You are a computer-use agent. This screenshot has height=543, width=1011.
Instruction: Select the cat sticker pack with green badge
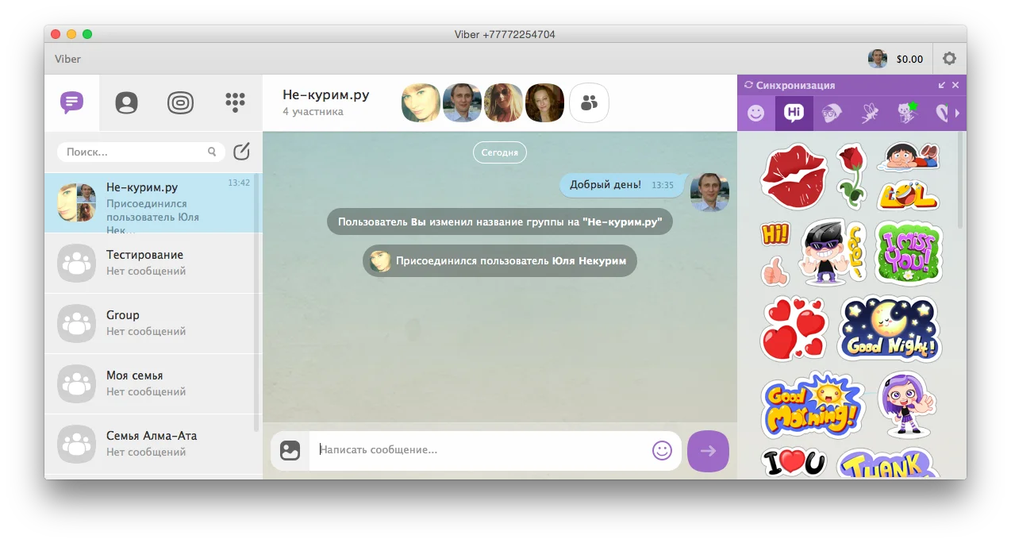click(x=906, y=114)
